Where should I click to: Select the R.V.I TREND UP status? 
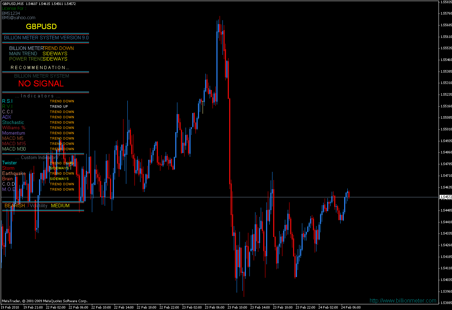click(x=59, y=107)
